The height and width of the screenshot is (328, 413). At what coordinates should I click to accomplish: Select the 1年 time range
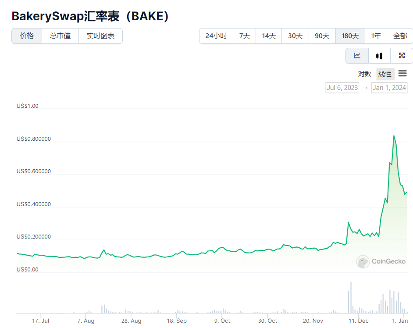point(376,36)
